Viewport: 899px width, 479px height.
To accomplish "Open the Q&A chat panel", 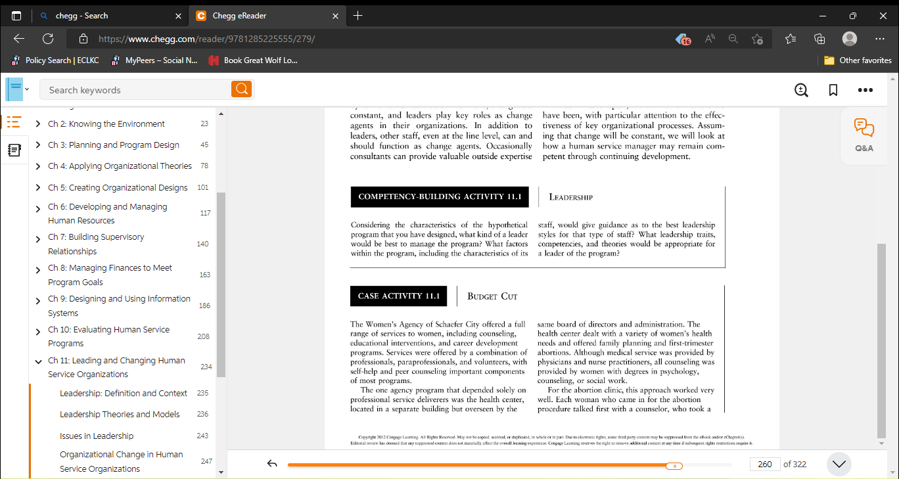I will pyautogui.click(x=864, y=135).
